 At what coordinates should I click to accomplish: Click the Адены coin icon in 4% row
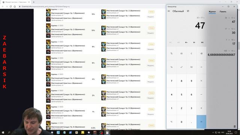(48, 74)
